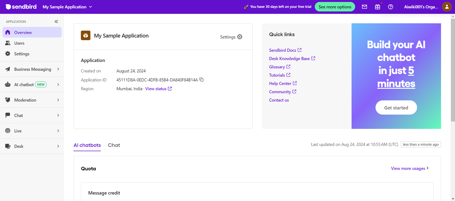
Task: Click the scrollbar up arrow
Action: point(453,16)
